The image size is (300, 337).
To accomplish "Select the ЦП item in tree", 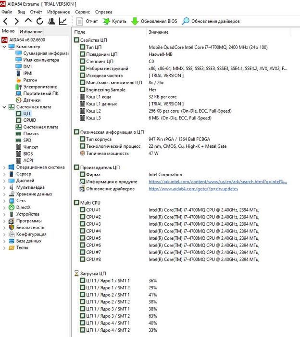I will click(23, 114).
